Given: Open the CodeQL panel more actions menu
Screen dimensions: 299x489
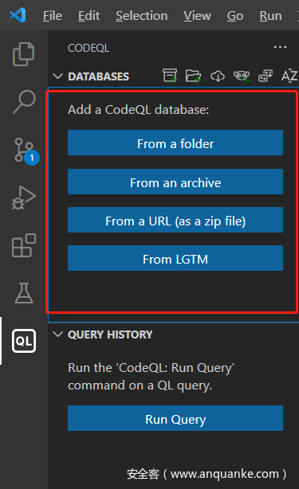Looking at the screenshot, I should point(280,48).
